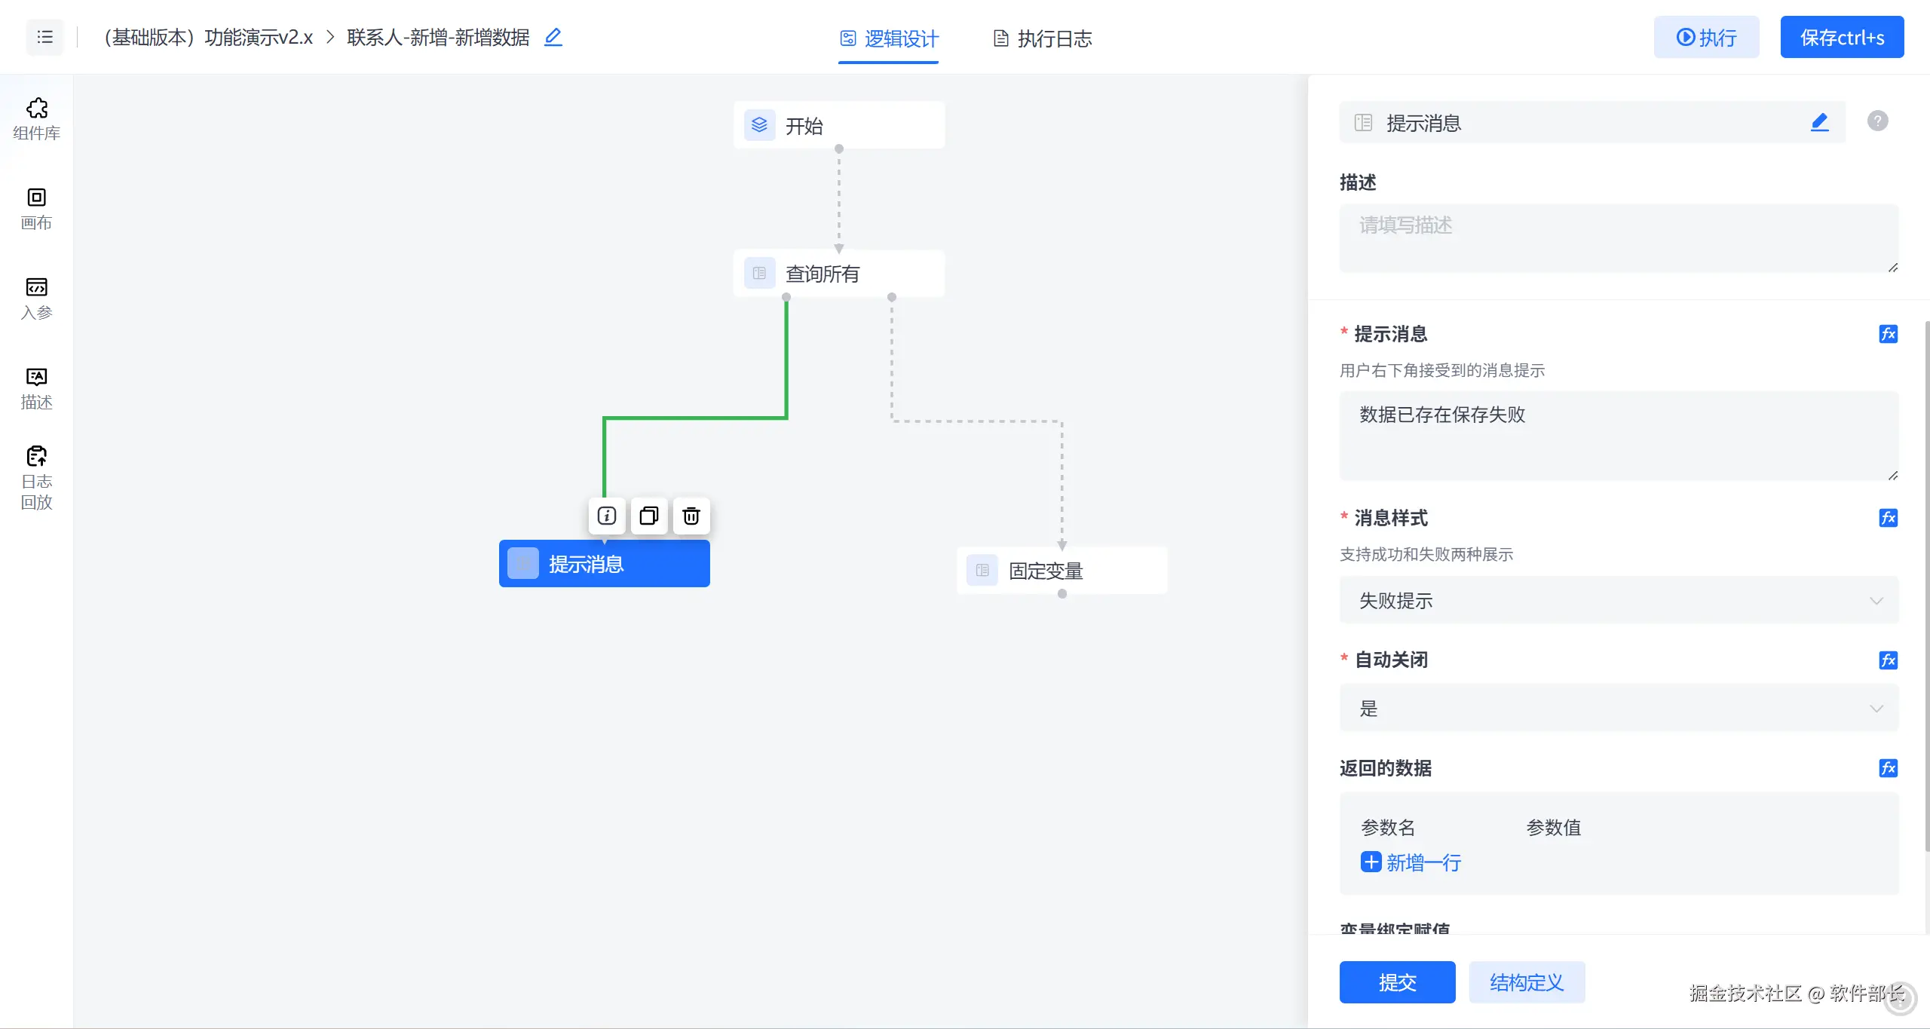This screenshot has height=1029, width=1930.
Task: Click the pencil icon beside the breadcrumb title
Action: click(x=553, y=37)
